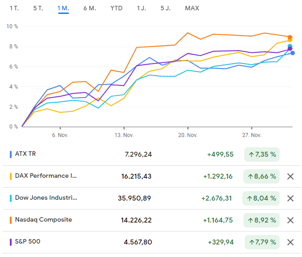Screen dimensions: 302x257
Task: Click the Nasdaq 8,92 % change badge
Action: 262,220
